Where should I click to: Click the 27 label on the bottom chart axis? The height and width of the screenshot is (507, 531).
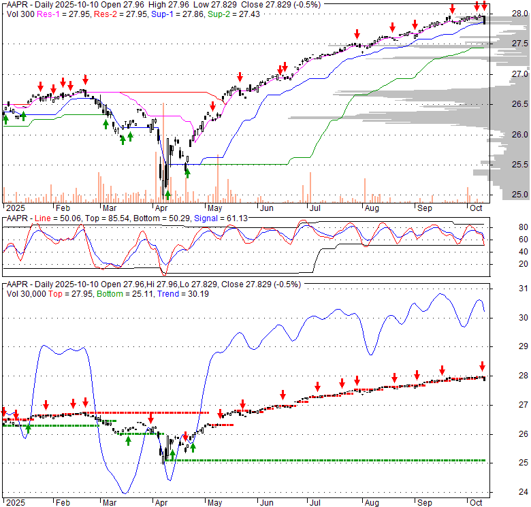524,405
